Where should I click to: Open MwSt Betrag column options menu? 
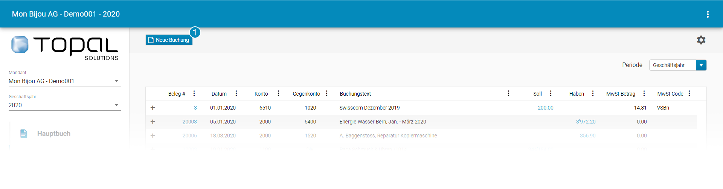(x=644, y=93)
